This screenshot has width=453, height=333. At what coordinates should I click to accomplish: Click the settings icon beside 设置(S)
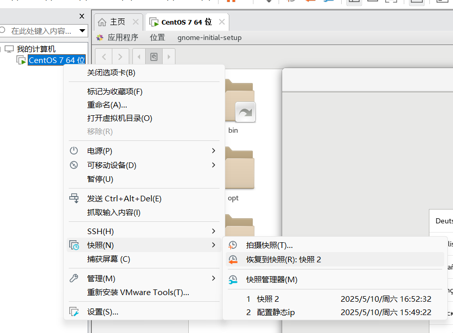click(x=74, y=311)
